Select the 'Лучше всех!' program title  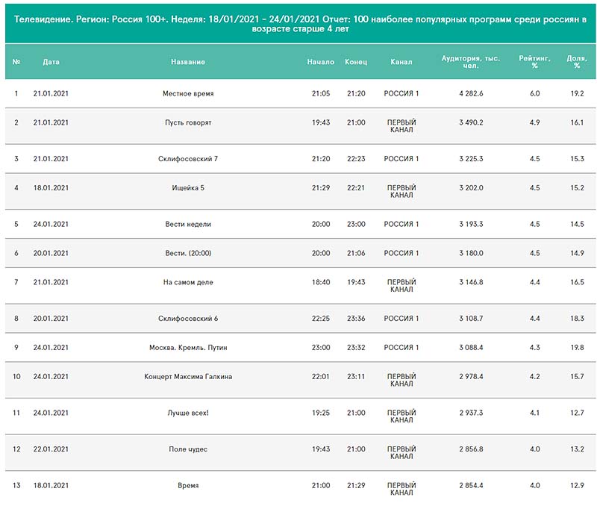coord(188,413)
